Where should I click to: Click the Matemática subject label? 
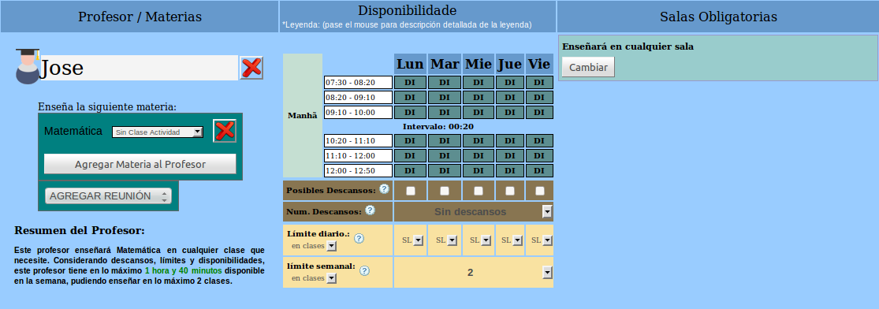pyautogui.click(x=73, y=131)
